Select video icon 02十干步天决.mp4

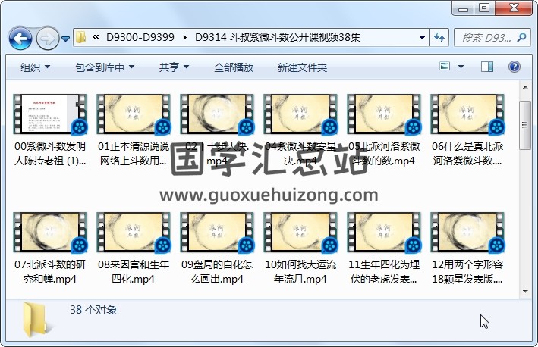coord(217,114)
